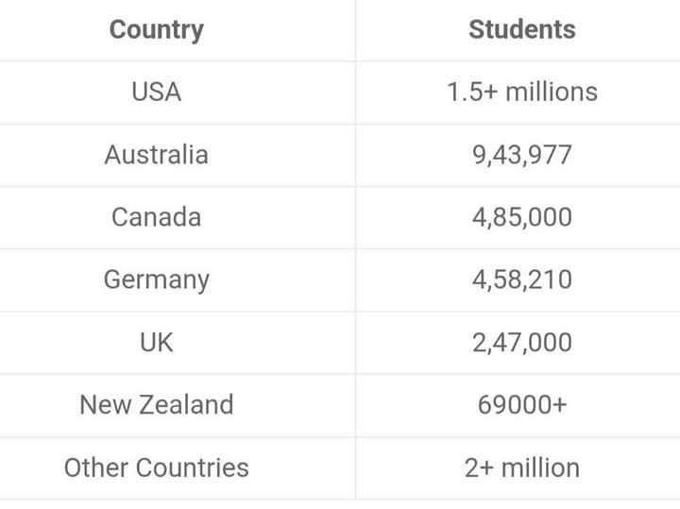This screenshot has width=680, height=509.
Task: Click the Canada country cell
Action: pyautogui.click(x=156, y=217)
